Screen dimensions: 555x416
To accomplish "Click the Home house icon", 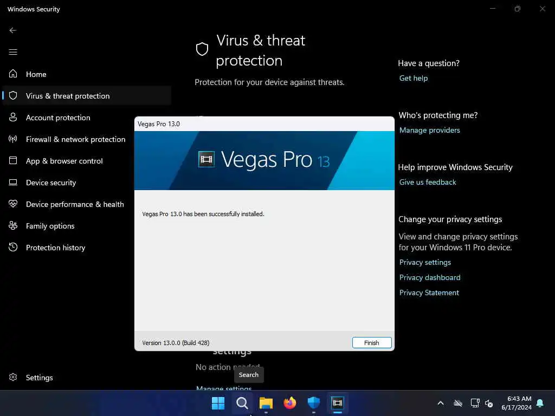I will 13,74.
